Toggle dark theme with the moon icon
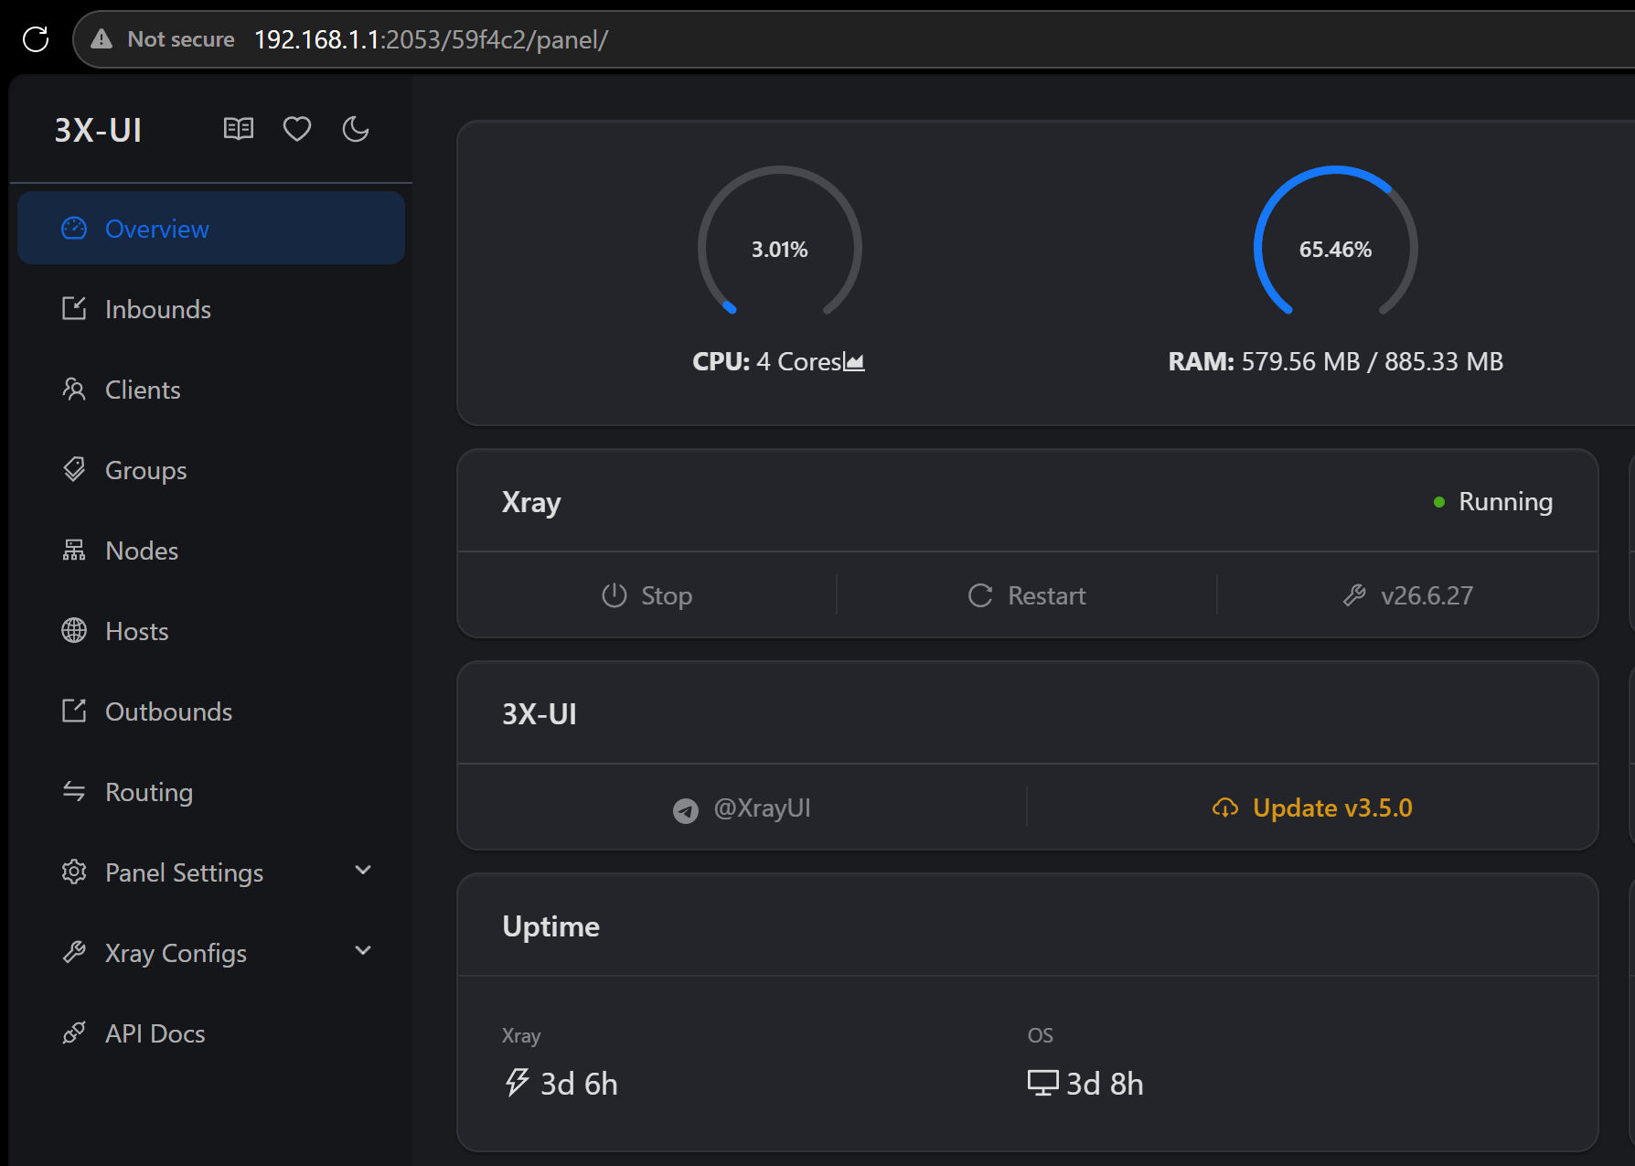Screen dimensions: 1635x1166 356,129
